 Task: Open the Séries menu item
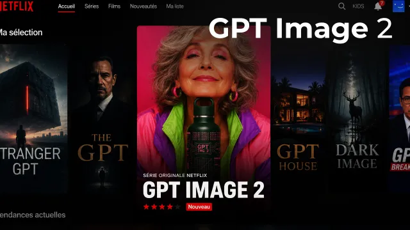coord(92,6)
